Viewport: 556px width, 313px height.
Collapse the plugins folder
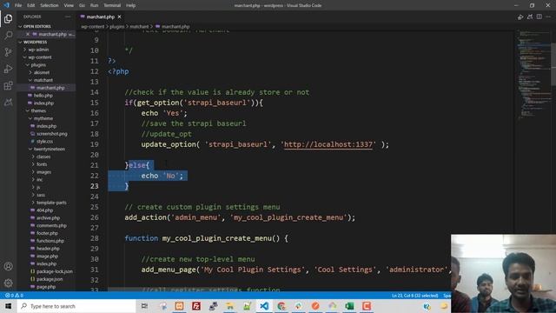tap(38, 65)
